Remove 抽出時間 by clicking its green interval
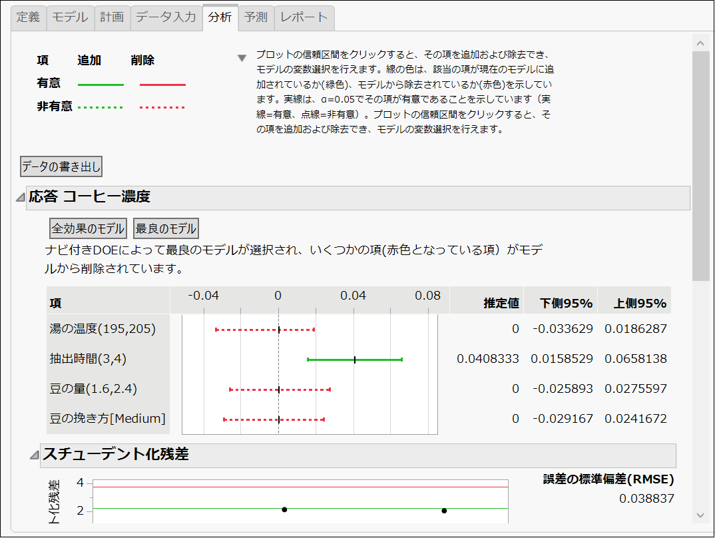 tap(354, 360)
